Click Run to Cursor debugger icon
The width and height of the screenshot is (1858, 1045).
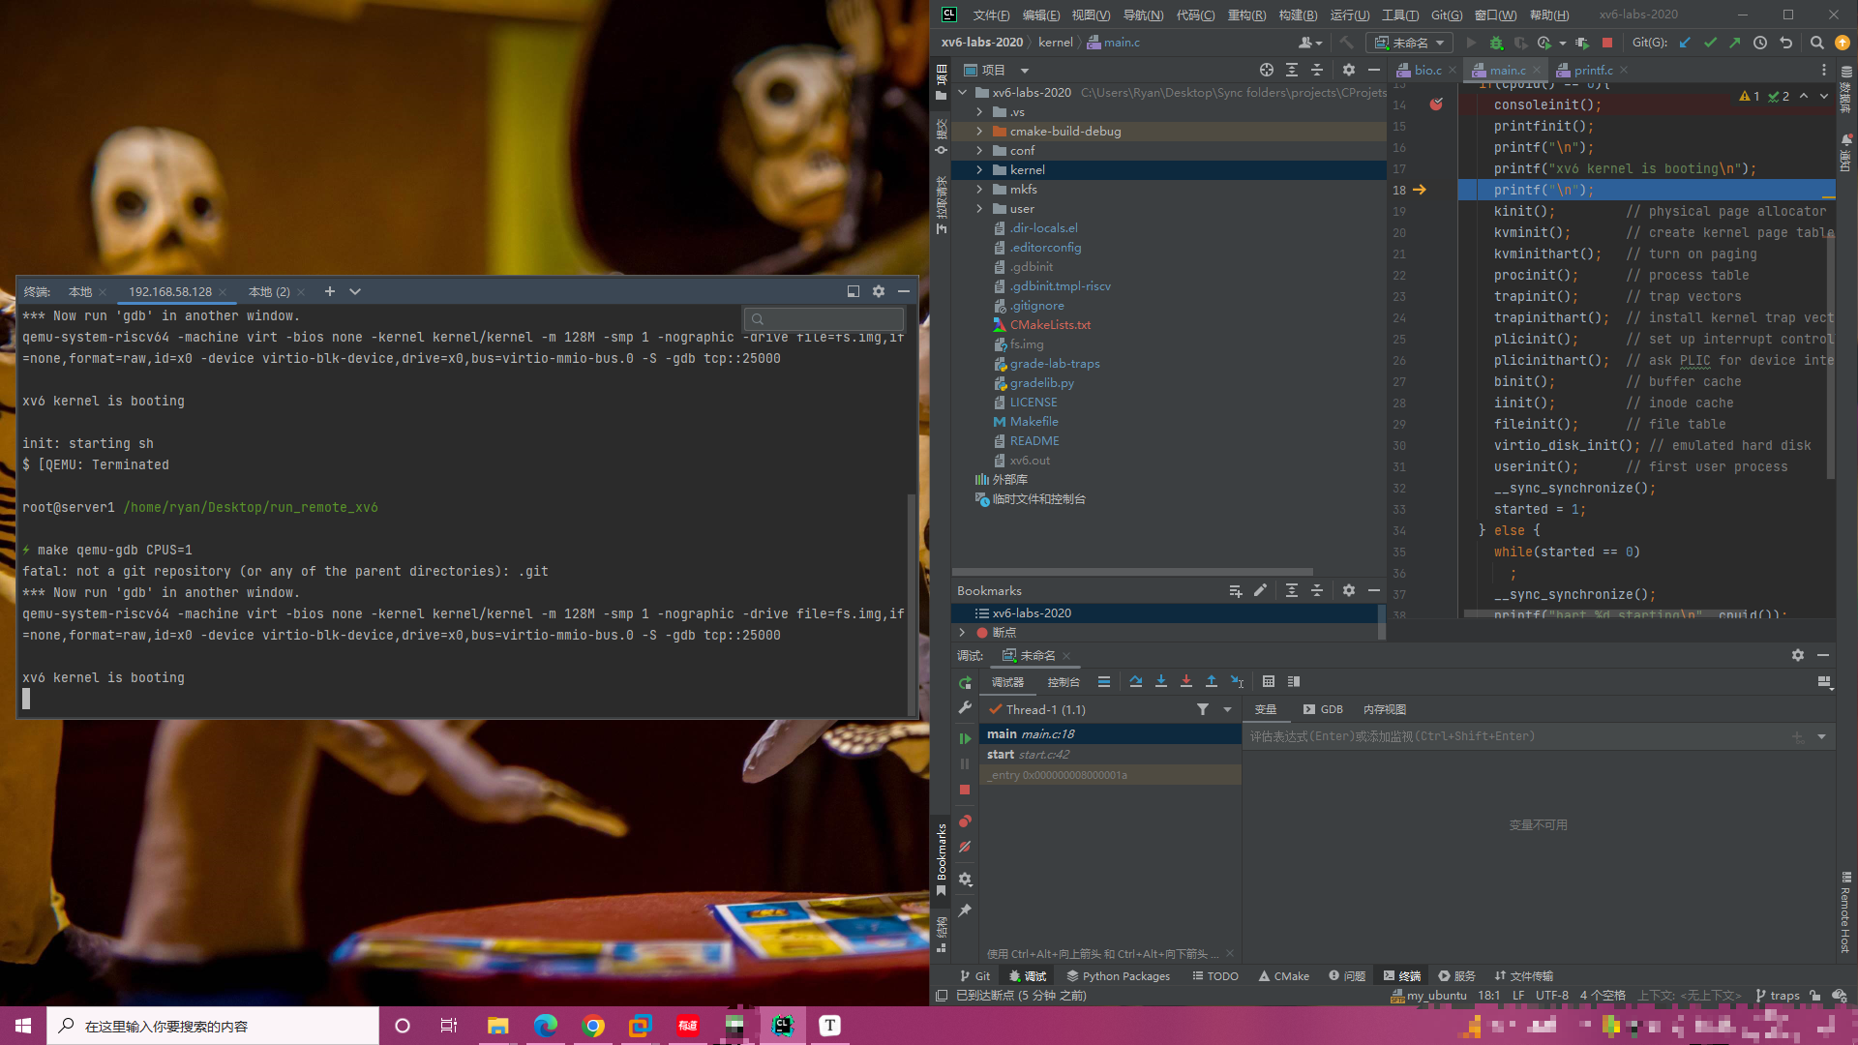click(x=1237, y=682)
